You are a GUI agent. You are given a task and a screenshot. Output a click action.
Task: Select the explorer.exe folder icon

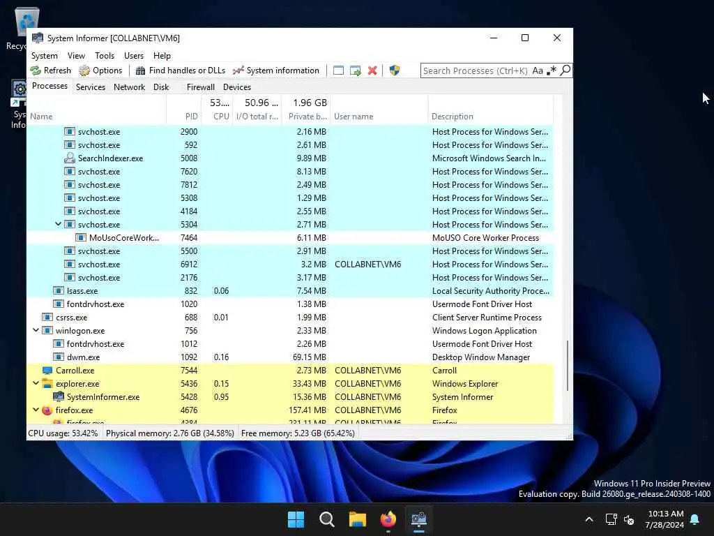[47, 383]
